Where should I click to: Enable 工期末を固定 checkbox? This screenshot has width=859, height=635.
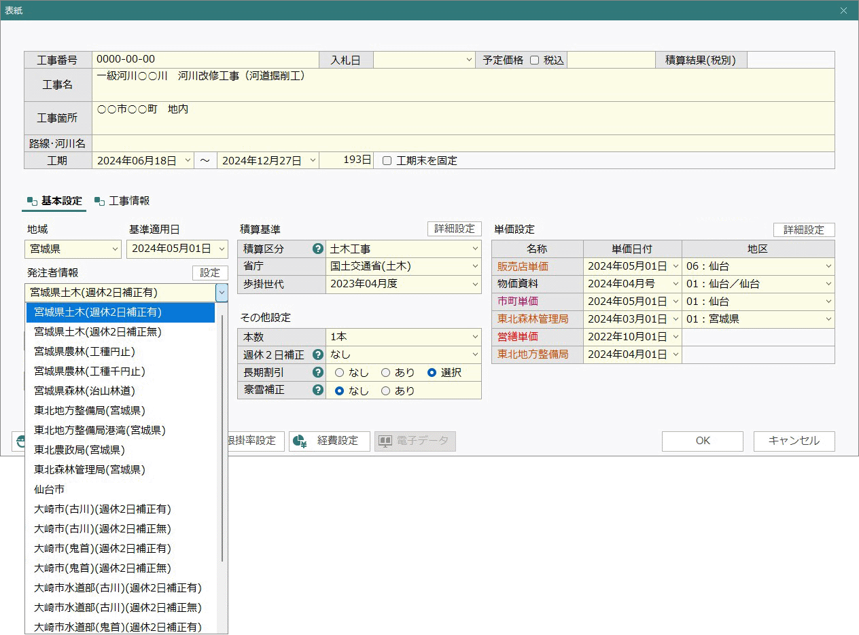[x=387, y=161]
